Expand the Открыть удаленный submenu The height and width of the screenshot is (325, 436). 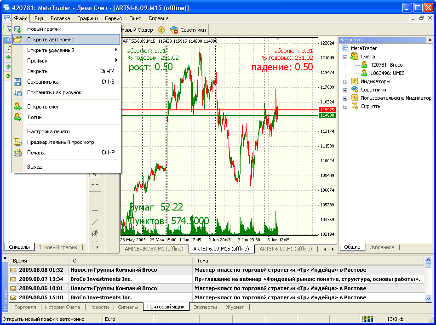pos(51,50)
